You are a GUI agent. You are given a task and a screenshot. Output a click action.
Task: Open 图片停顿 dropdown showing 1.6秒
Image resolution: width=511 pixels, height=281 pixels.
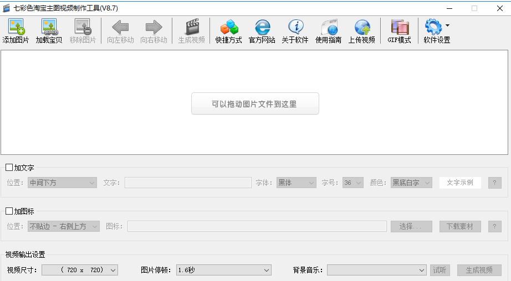click(x=223, y=270)
